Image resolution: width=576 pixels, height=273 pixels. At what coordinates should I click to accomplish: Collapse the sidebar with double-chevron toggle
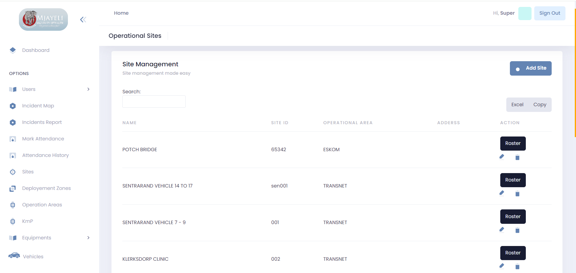[x=83, y=20]
